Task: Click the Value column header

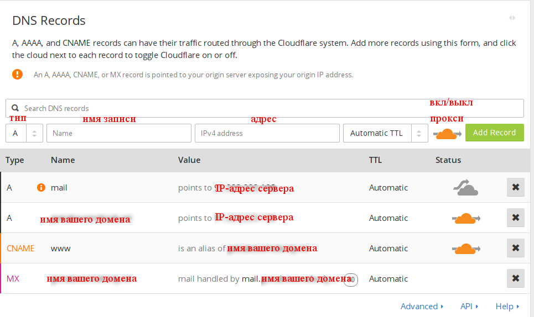Action: 189,160
